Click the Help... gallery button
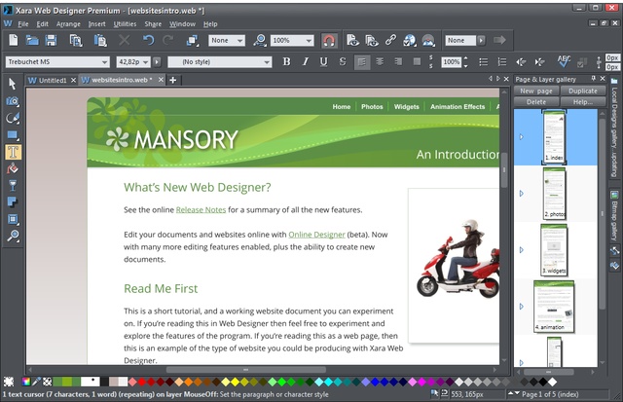The height and width of the screenshot is (402, 623). (582, 102)
